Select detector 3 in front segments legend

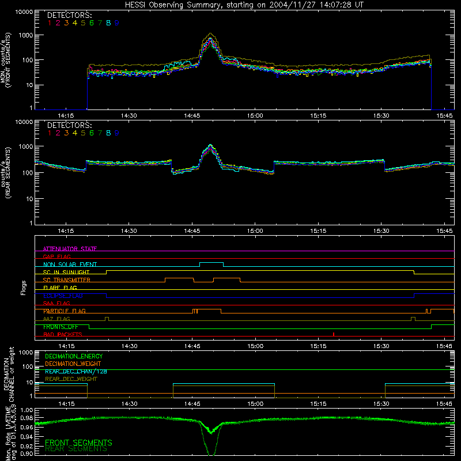click(66, 23)
